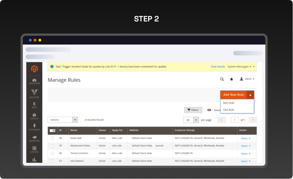Image resolution: width=293 pixels, height=179 pixels.
Task: Open the Content sidebar icon
Action: (34, 149)
